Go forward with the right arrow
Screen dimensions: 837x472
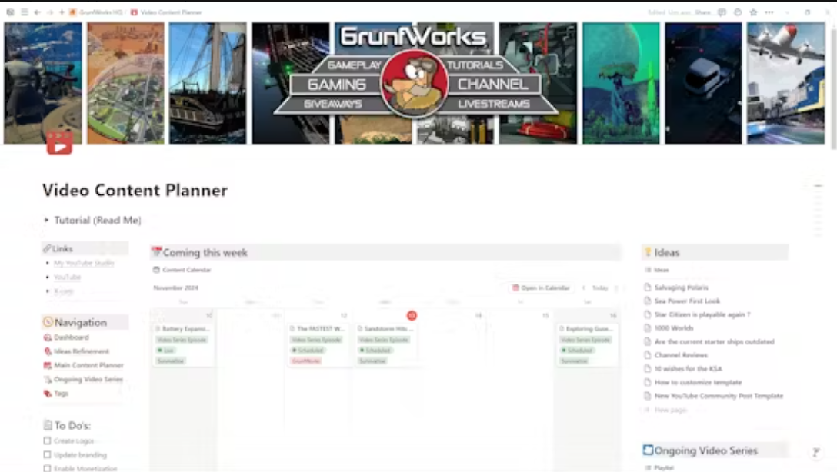[50, 12]
